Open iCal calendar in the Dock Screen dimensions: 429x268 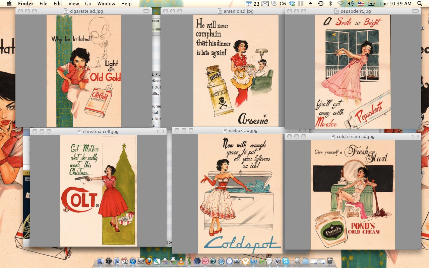click(125, 261)
